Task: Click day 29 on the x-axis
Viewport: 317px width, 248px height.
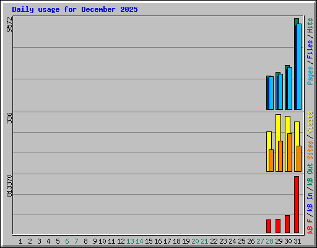Action: click(279, 241)
